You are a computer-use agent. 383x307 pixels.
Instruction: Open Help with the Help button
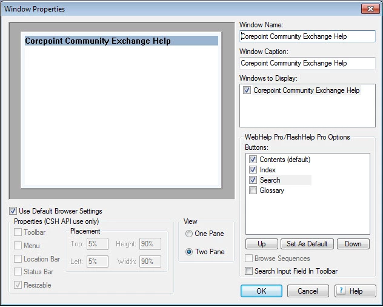(x=355, y=291)
